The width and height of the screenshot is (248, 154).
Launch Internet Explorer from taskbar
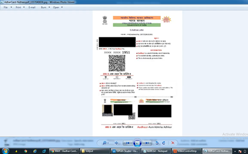click(x=35, y=151)
